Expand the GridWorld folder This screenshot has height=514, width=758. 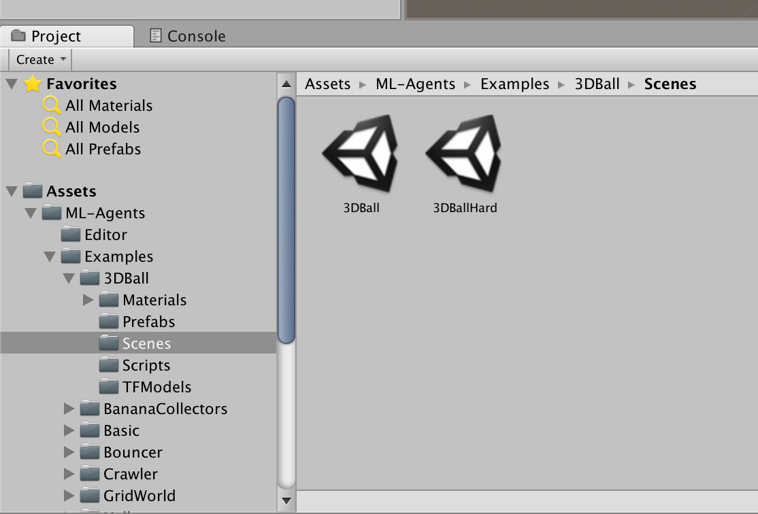[69, 495]
